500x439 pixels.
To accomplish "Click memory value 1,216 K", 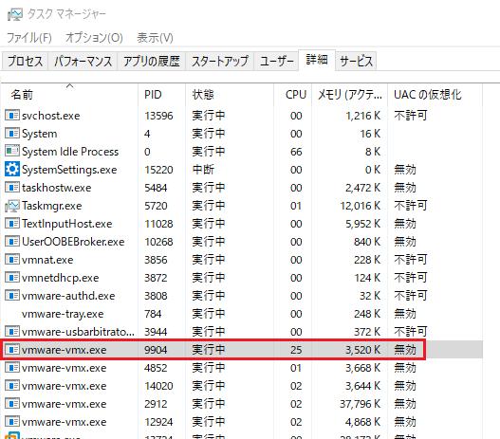I will tap(362, 116).
